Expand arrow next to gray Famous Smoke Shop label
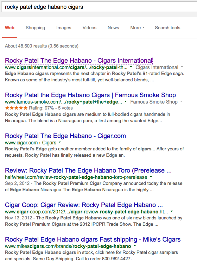The height and width of the screenshot is (268, 197). [x=181, y=101]
